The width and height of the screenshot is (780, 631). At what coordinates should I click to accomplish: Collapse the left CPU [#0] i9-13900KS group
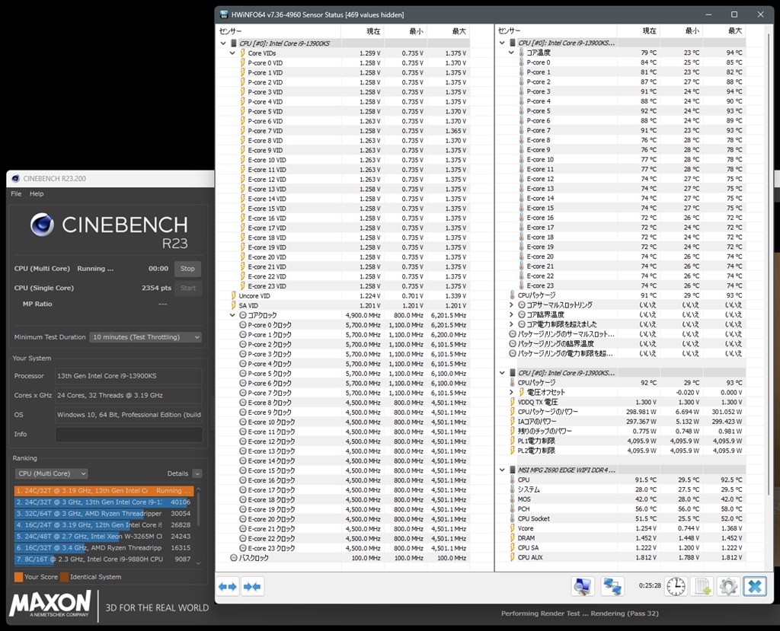[223, 43]
